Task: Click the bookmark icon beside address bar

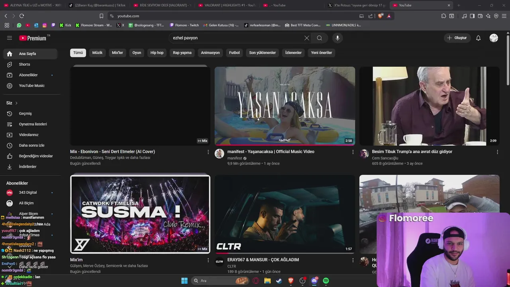Action: (101, 16)
